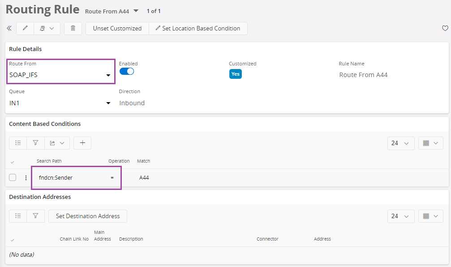Click the Unset Customized button
The width and height of the screenshot is (451, 267).
pos(117,28)
